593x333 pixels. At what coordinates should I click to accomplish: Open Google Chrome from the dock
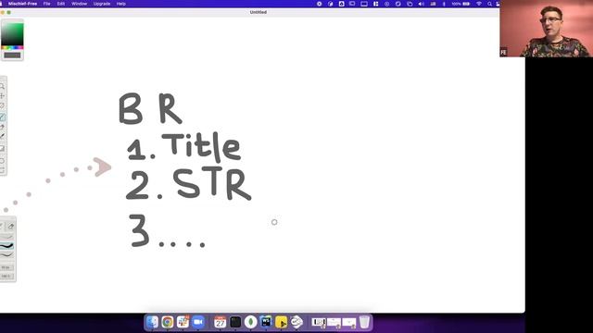point(168,322)
